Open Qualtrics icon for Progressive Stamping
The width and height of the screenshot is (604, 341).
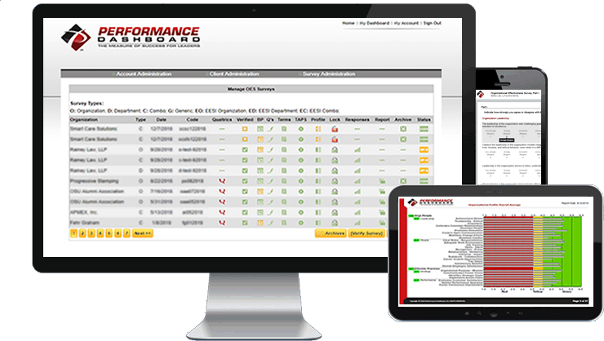click(x=222, y=181)
